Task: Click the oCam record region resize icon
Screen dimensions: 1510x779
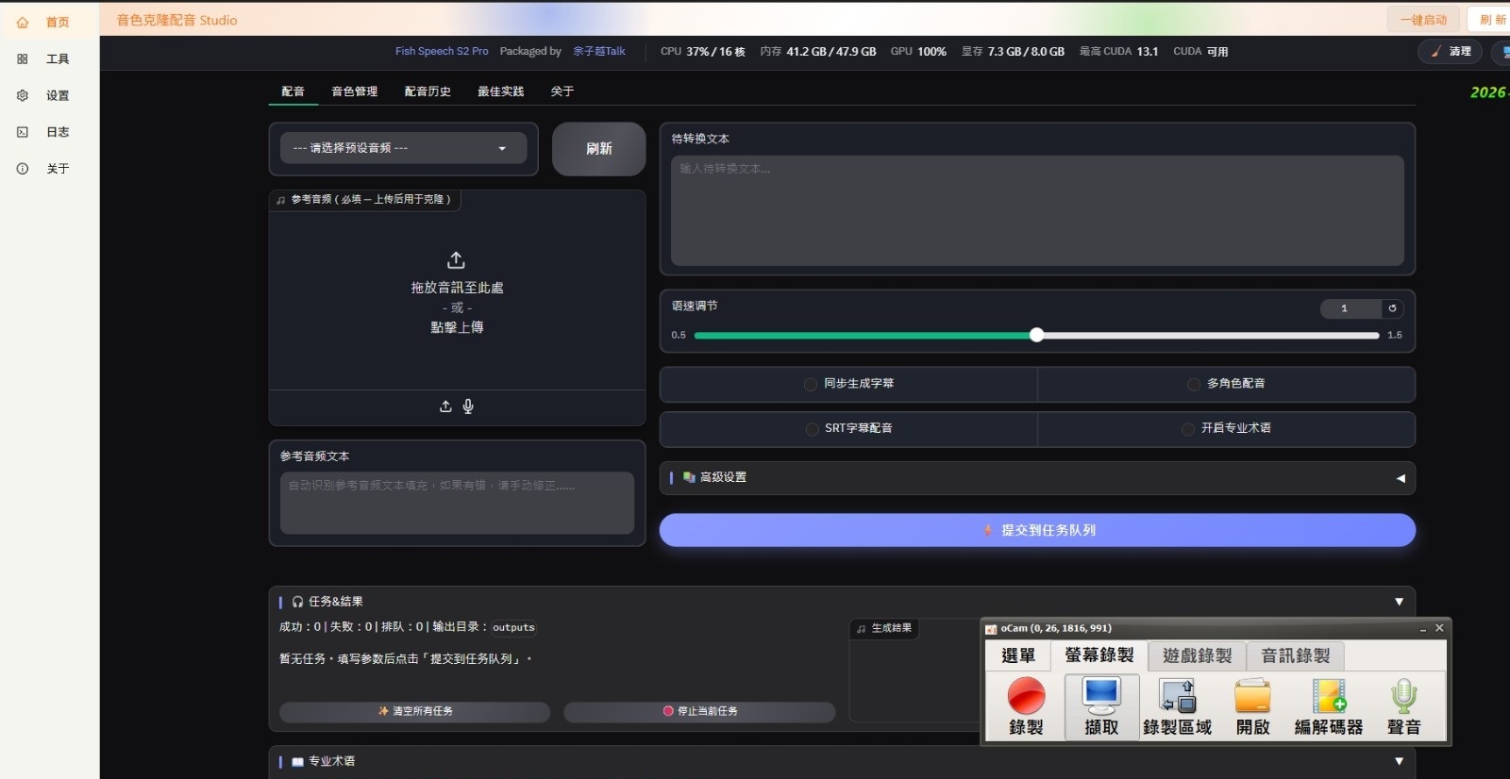Action: point(1177,696)
